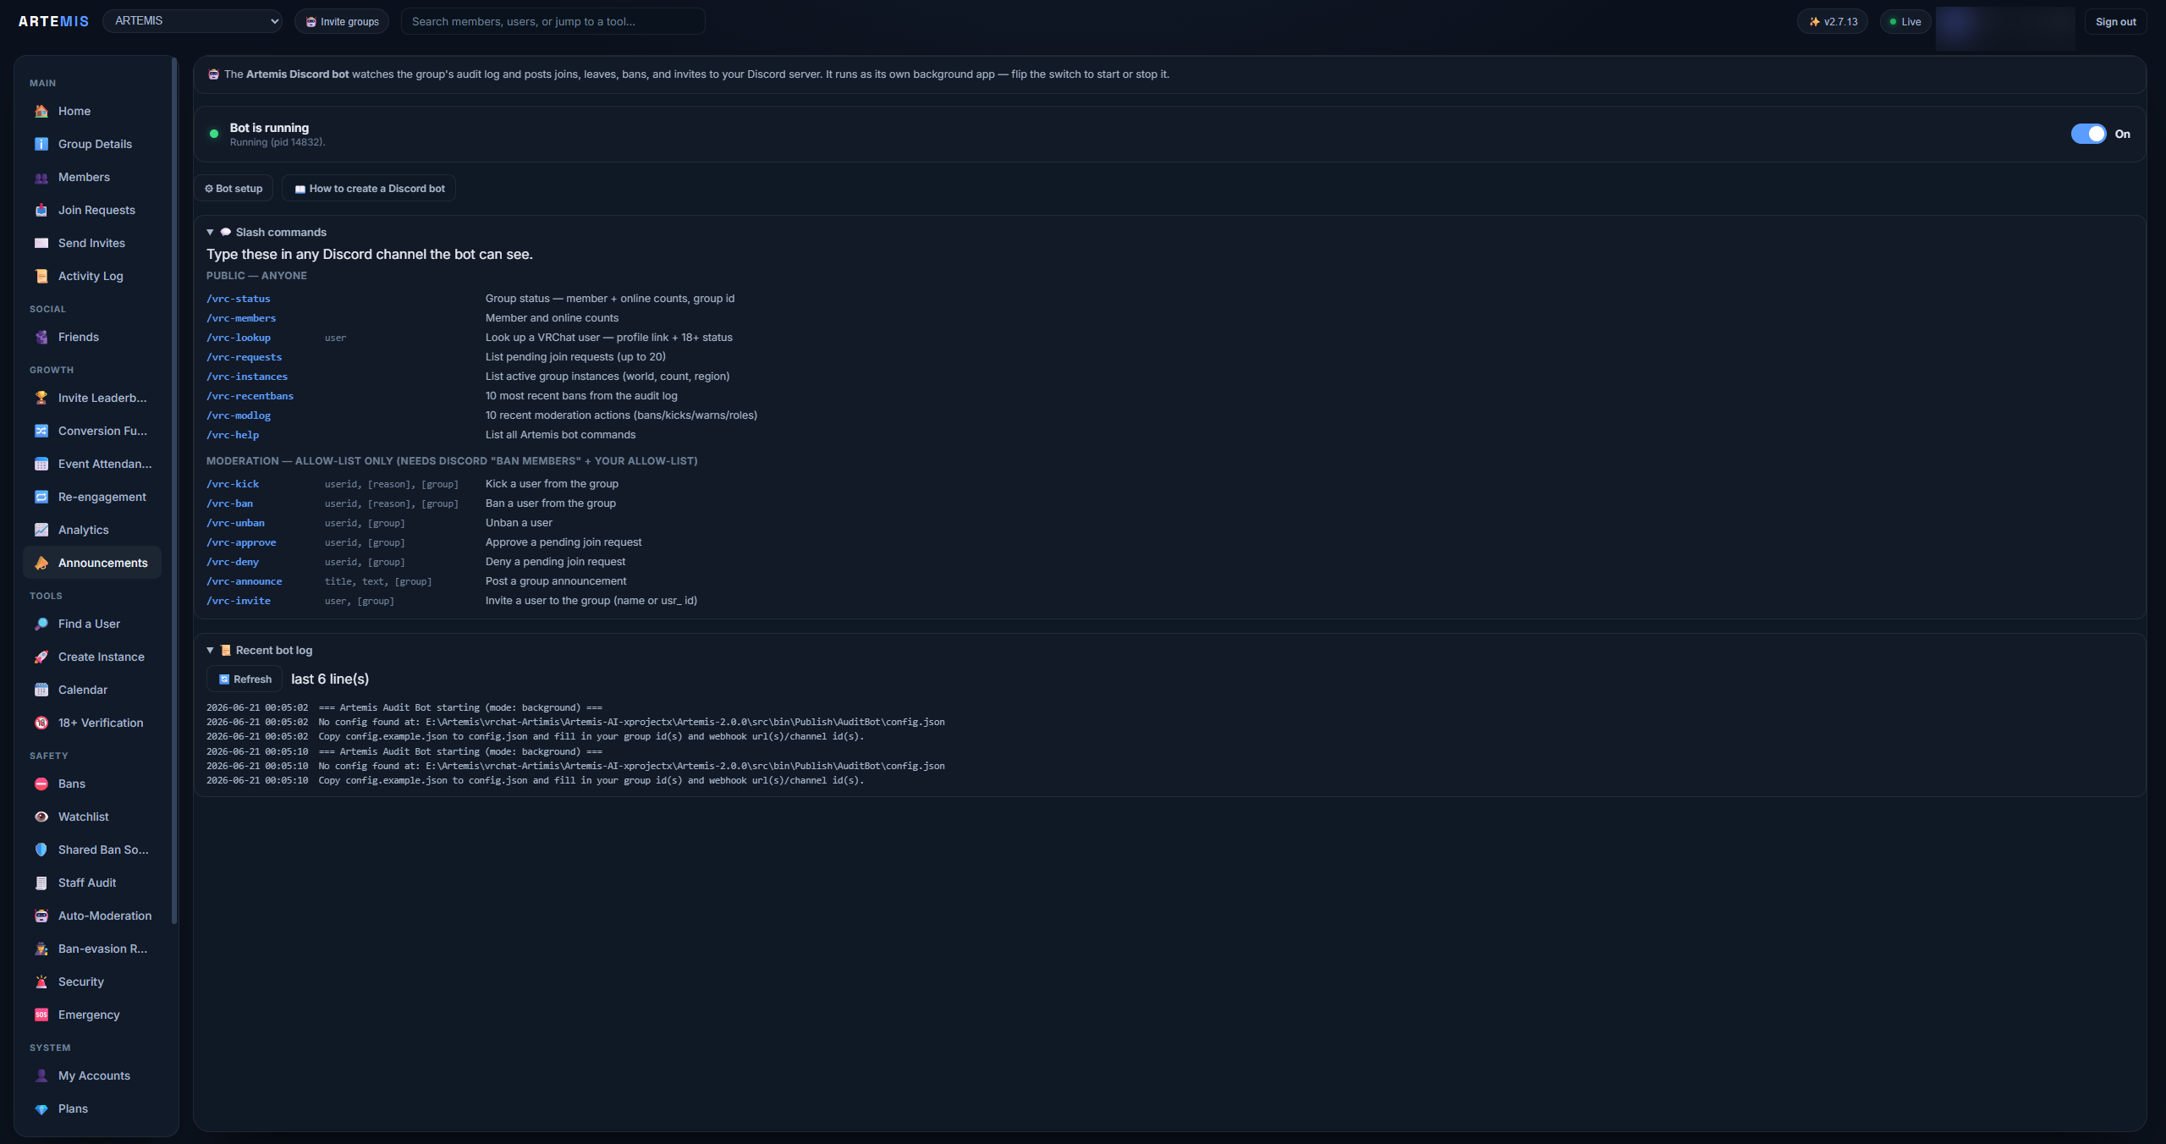Viewport: 2166px width, 1144px height.
Task: Open the Announcements page
Action: click(92, 563)
